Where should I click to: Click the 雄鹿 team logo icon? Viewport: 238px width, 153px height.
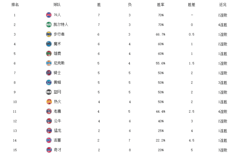[x=49, y=53]
